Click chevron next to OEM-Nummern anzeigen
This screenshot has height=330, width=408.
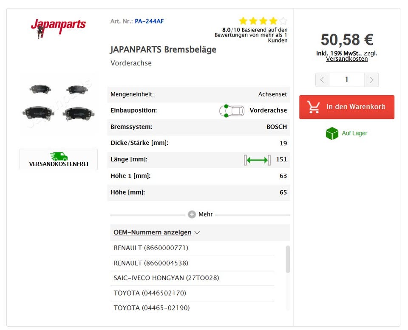(197, 232)
